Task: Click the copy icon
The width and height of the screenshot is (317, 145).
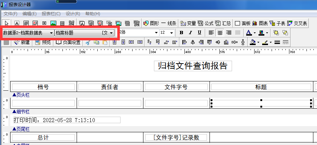Action: pyautogui.click(x=97, y=42)
